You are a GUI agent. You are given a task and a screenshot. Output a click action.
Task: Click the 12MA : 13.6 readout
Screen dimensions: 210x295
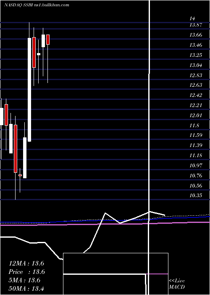pos(26,263)
